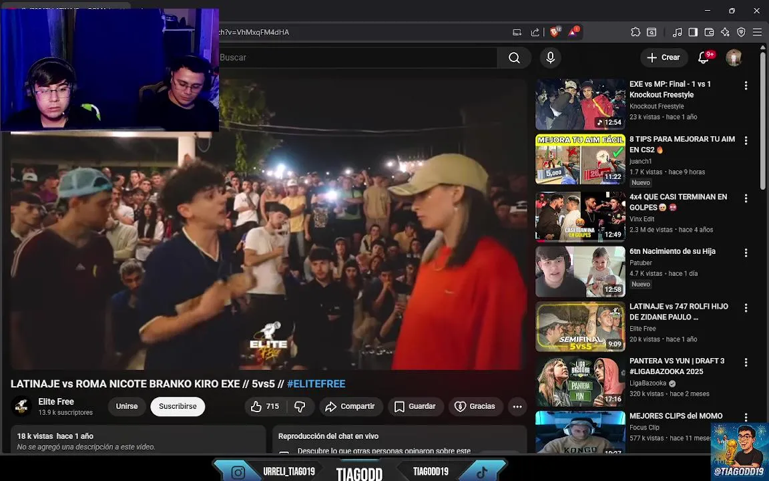Open the Brave Playlist music note icon
Viewport: 769px width, 481px height.
(677, 32)
